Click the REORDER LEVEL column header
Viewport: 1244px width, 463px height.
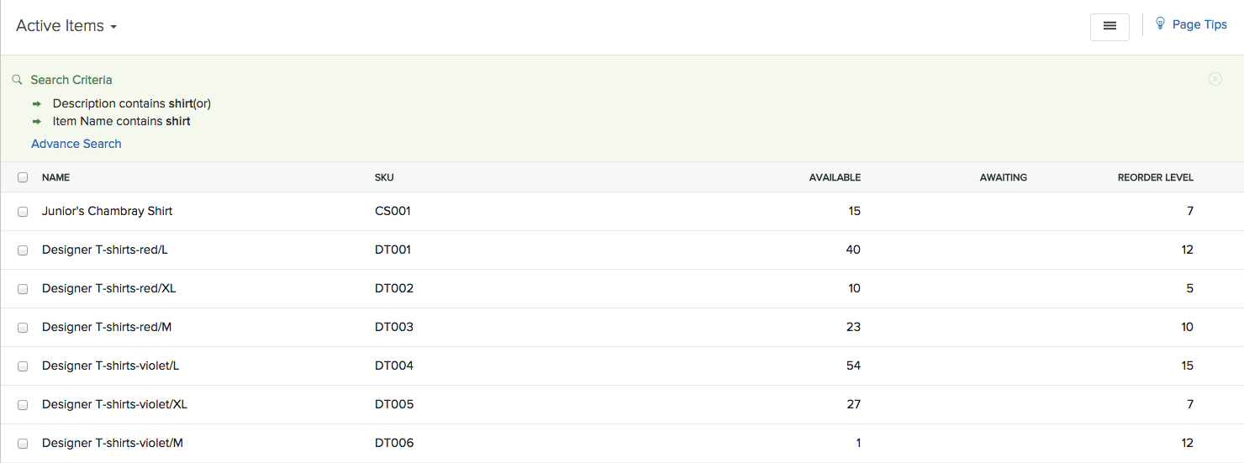1155,177
